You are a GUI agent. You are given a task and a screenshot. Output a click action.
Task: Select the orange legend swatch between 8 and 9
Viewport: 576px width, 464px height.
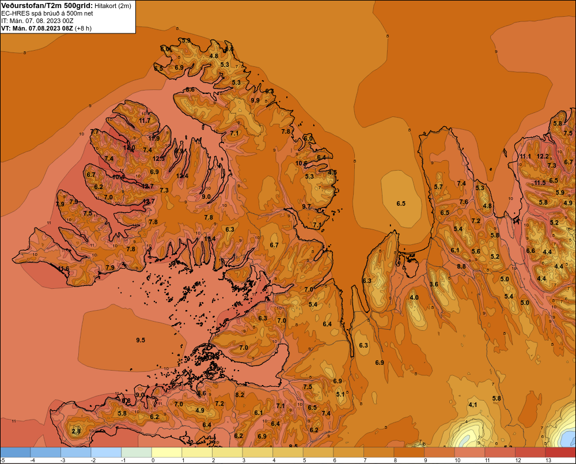coord(409,452)
